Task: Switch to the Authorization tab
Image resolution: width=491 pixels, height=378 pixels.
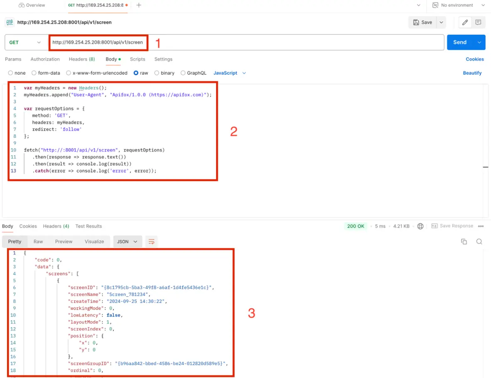Action: tap(45, 59)
